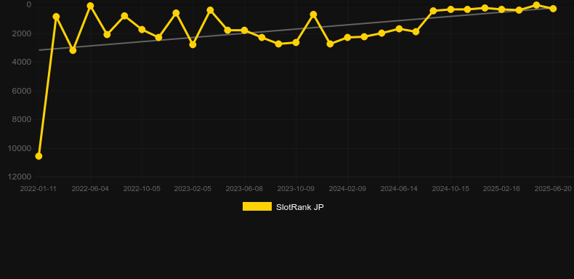The width and height of the screenshot is (574, 279).
Task: Select the last data point at 2025-06-20
Action: point(553,9)
